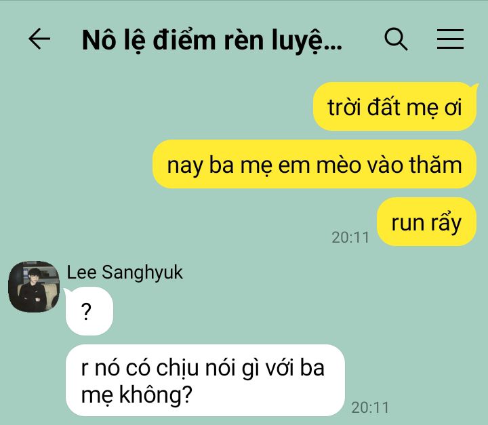488x425 pixels.
Task: Click the 20:11 timestamp beside the last white message
Action: [x=370, y=407]
